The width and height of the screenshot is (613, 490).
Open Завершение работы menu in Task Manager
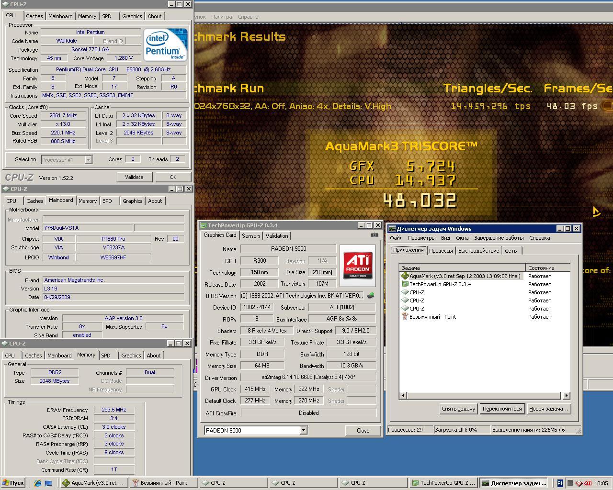click(499, 238)
